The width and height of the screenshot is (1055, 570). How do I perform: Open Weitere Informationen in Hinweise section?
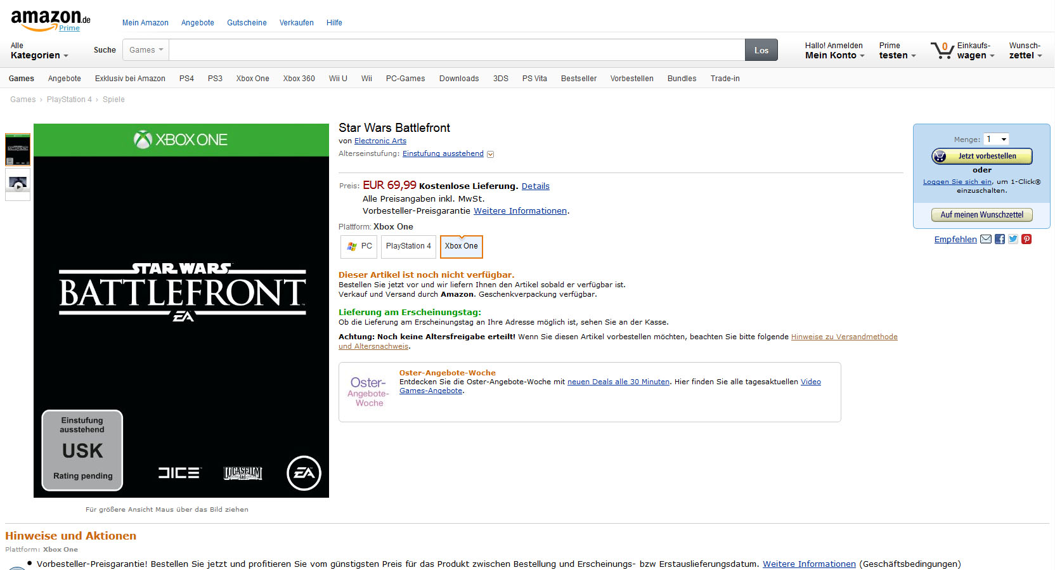point(809,564)
